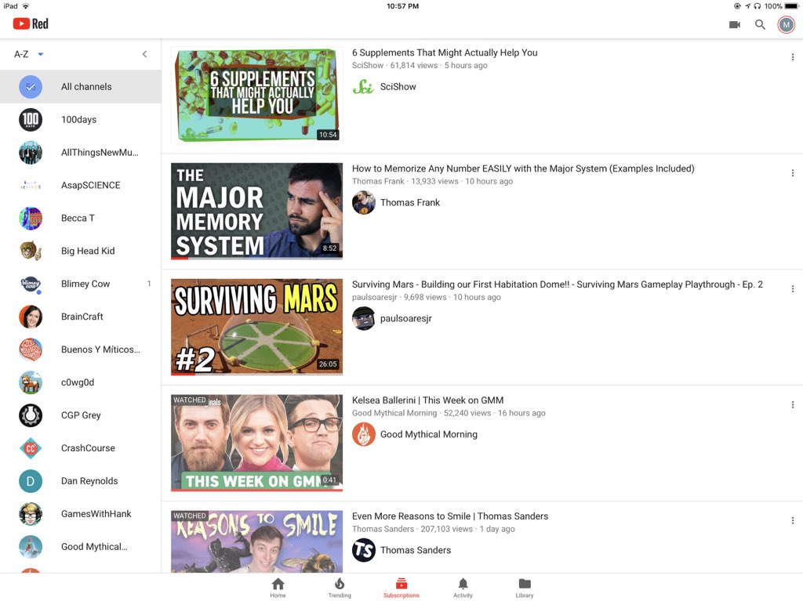Tap the Blimey Cow unread count 1
Viewport: 803px width, 601px height.
tap(149, 284)
